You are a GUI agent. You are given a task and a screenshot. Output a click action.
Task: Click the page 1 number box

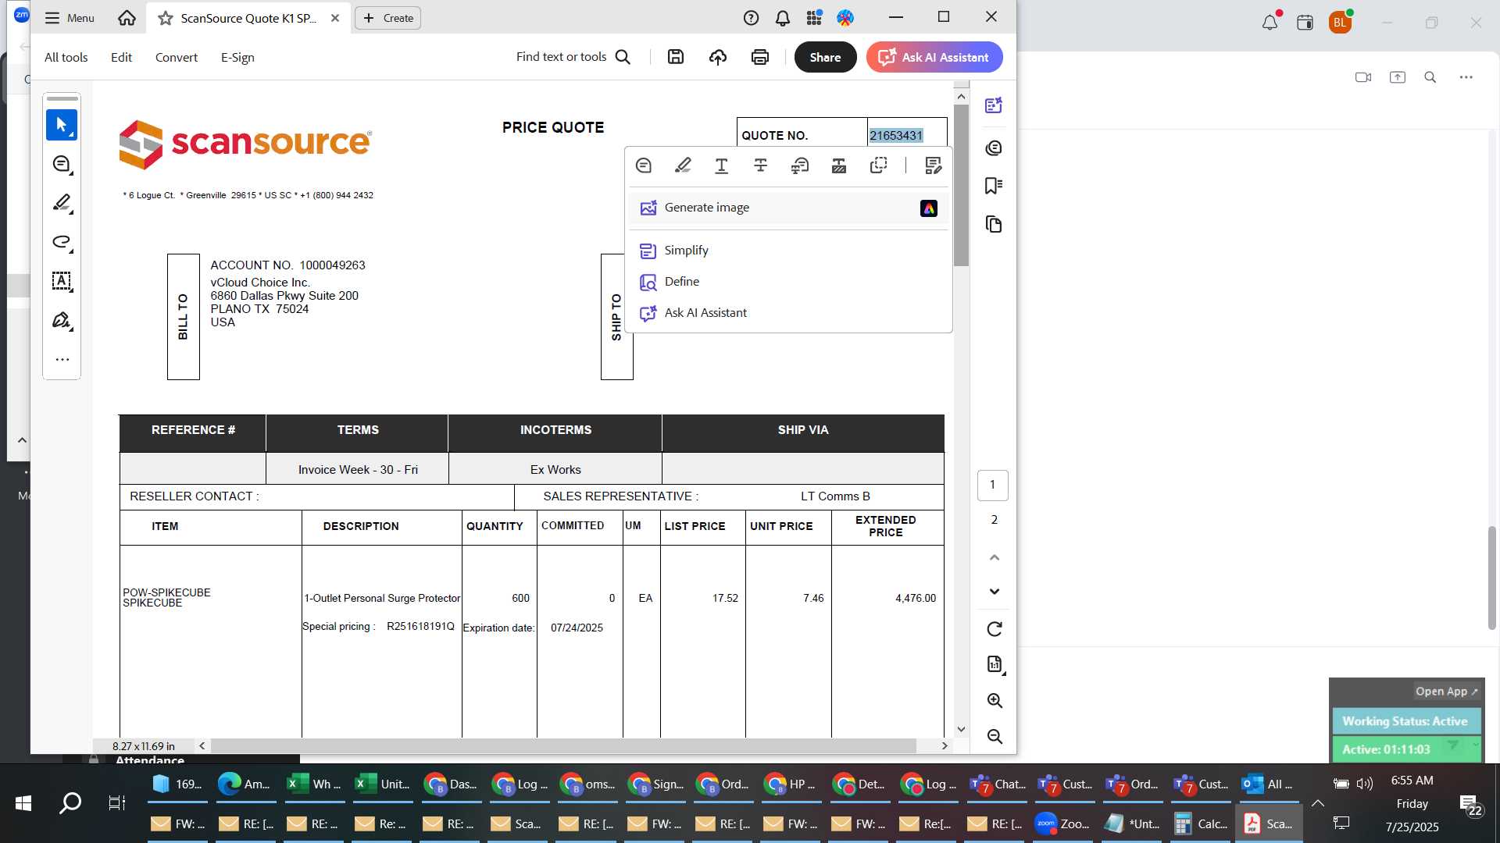[993, 486]
